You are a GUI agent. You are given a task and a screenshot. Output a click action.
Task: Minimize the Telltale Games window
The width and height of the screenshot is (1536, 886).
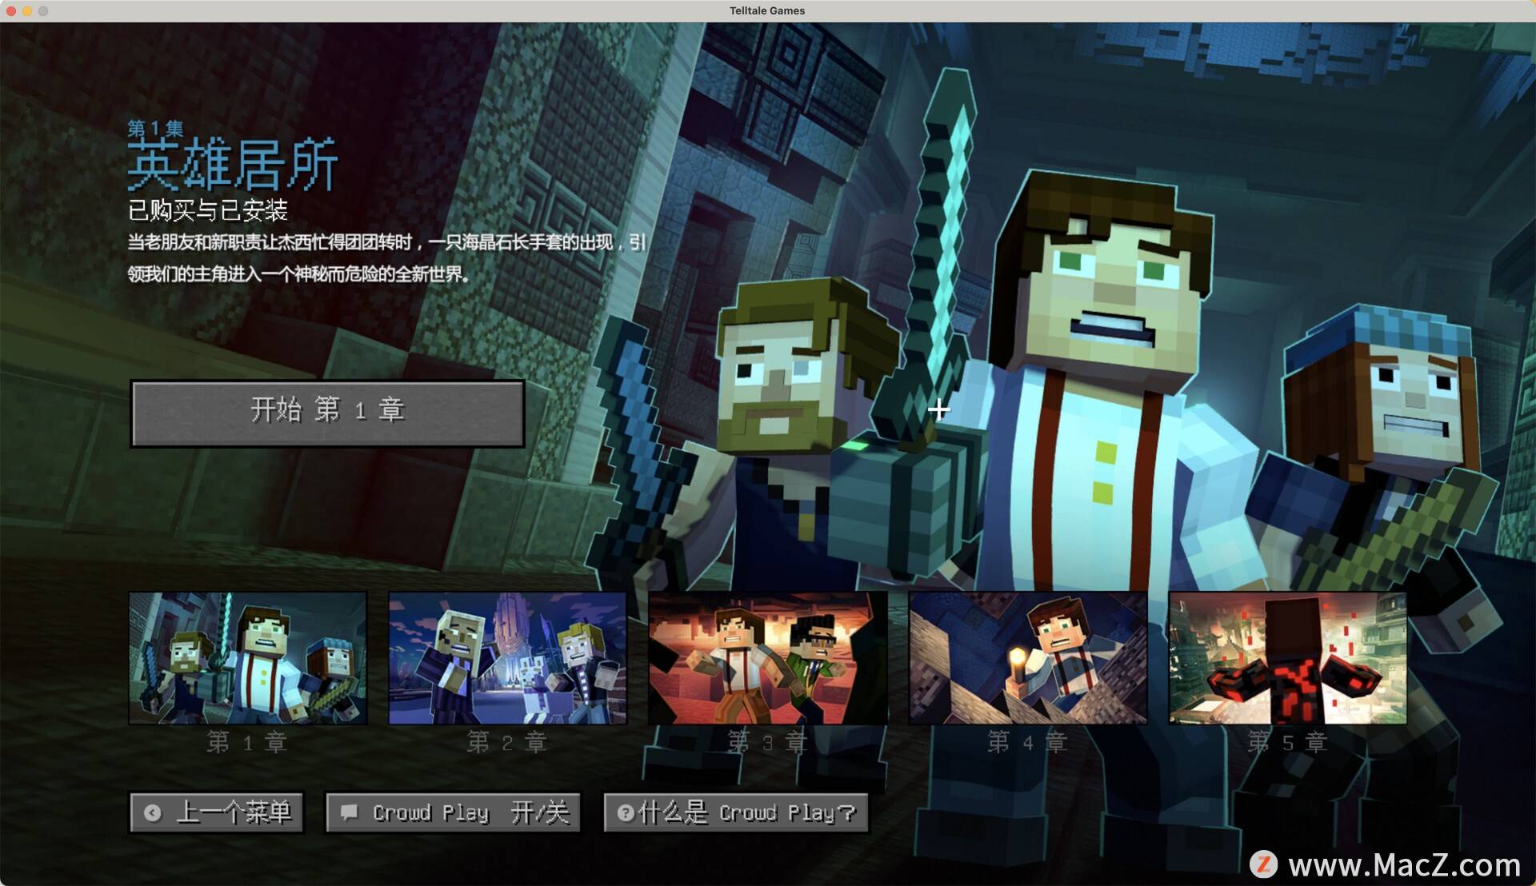[27, 10]
